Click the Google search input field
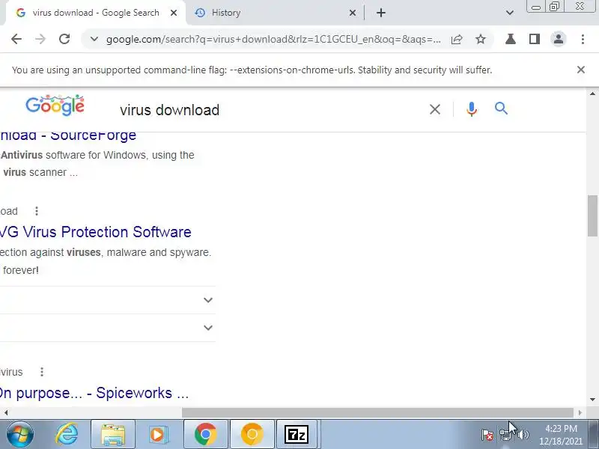599x449 pixels. 267,110
